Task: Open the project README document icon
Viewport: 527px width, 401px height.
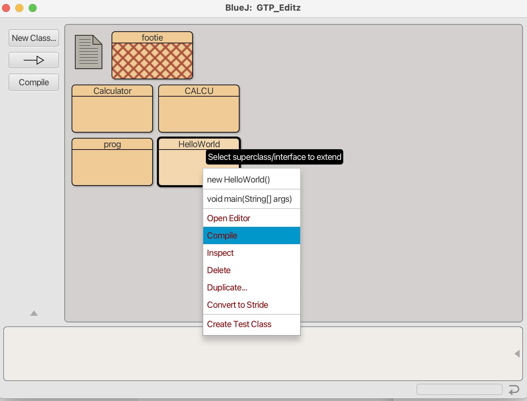Action: [x=89, y=52]
